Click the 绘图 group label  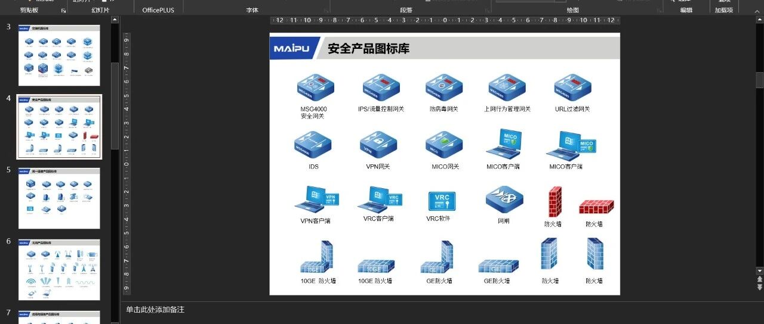coord(572,10)
